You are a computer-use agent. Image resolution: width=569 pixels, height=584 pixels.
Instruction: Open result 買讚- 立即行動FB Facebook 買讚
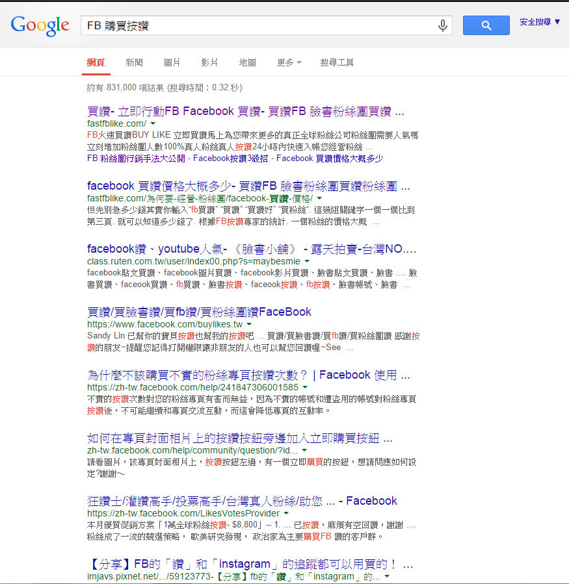[246, 111]
